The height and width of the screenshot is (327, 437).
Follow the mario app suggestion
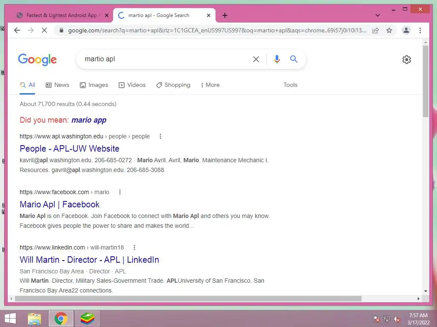point(89,120)
